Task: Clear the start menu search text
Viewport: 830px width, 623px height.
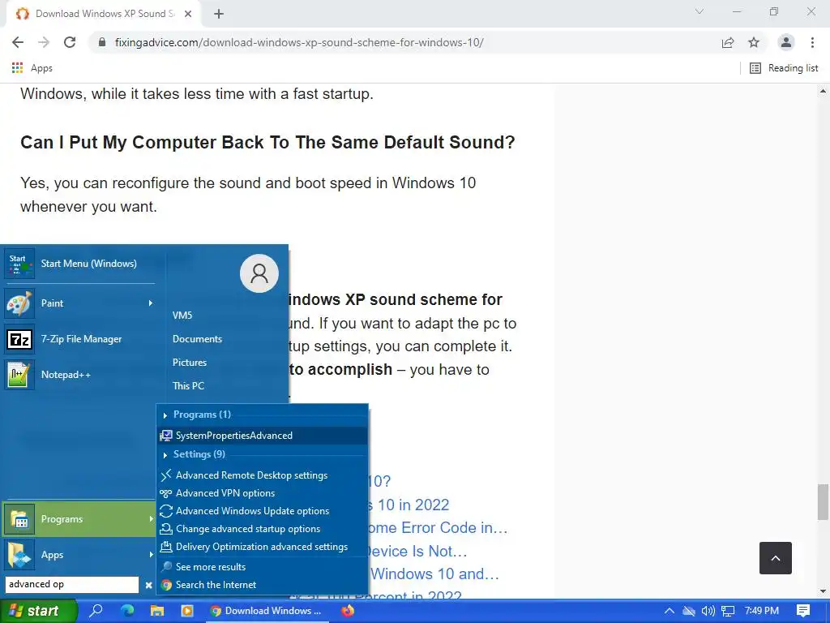Action: 149,585
